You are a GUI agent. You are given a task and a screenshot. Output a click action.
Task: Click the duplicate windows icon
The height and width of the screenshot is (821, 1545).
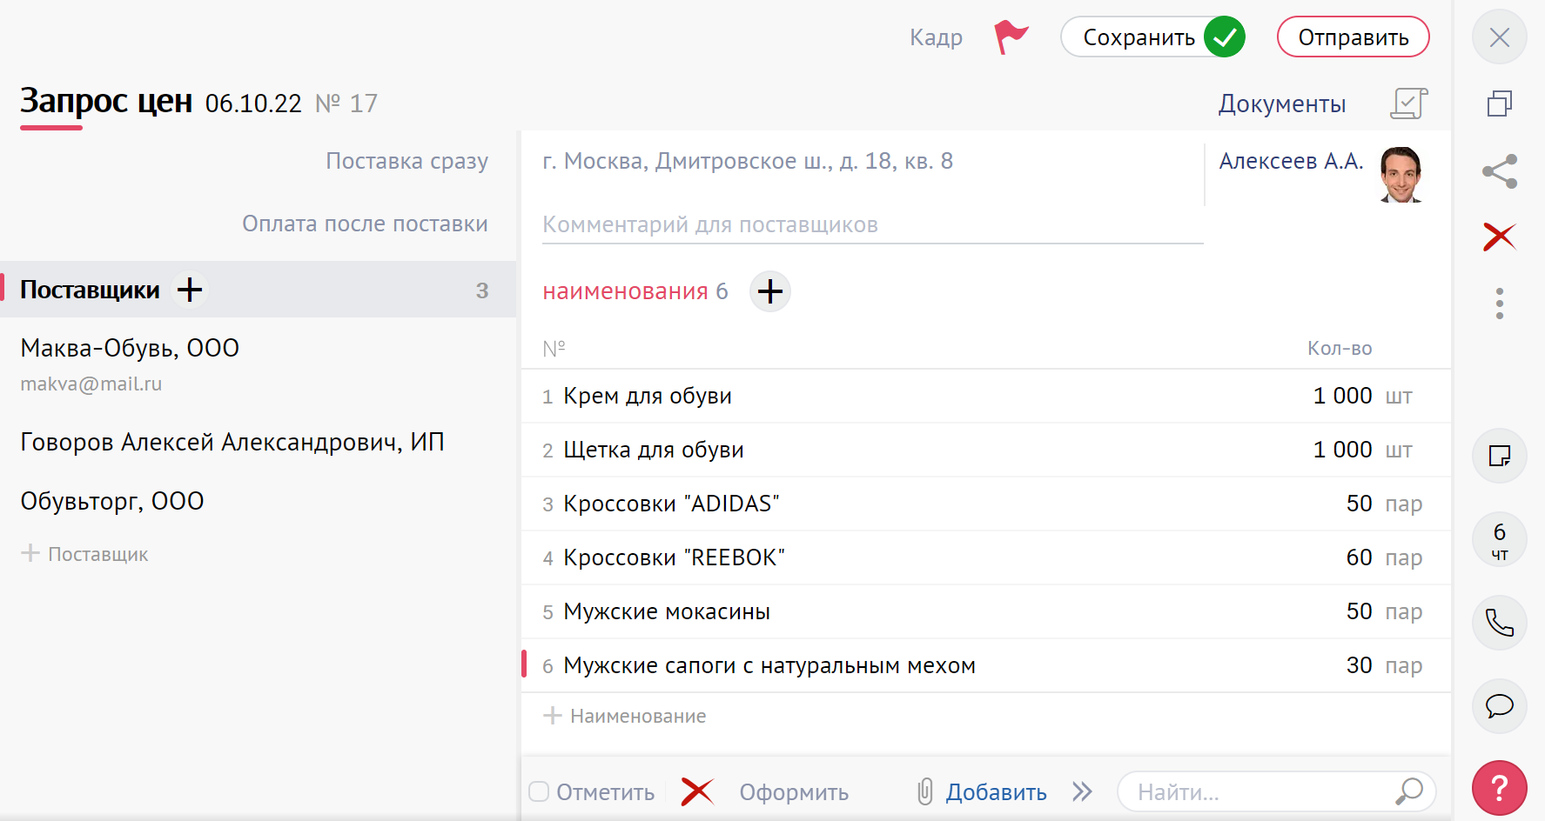click(1499, 104)
